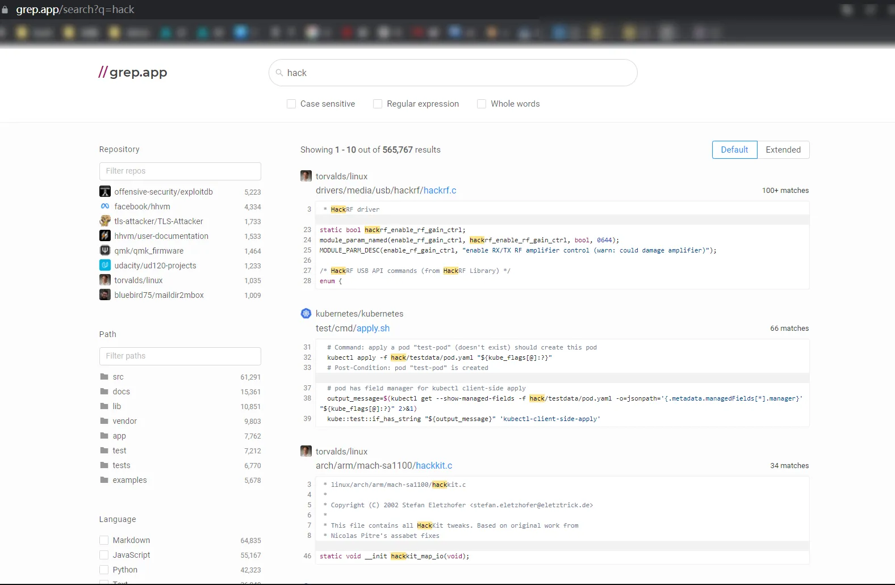Open the hackkit.c file link
The width and height of the screenshot is (895, 585).
434,466
